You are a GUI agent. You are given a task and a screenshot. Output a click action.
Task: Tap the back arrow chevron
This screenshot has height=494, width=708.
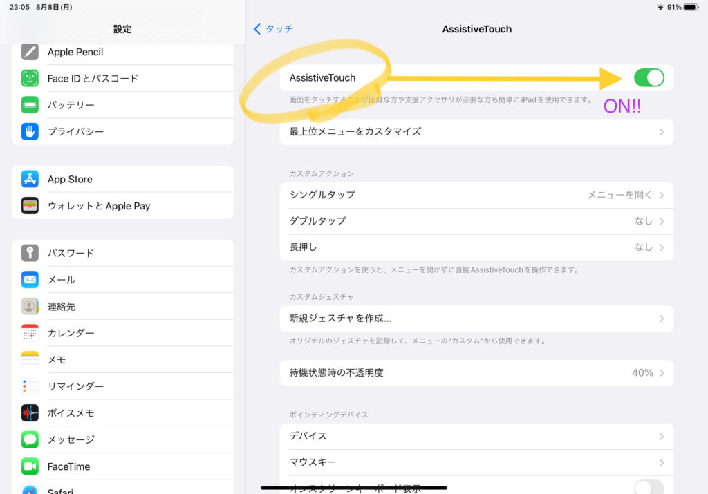pyautogui.click(x=257, y=29)
